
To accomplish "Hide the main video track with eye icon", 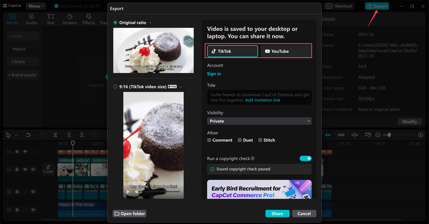I will [25, 170].
